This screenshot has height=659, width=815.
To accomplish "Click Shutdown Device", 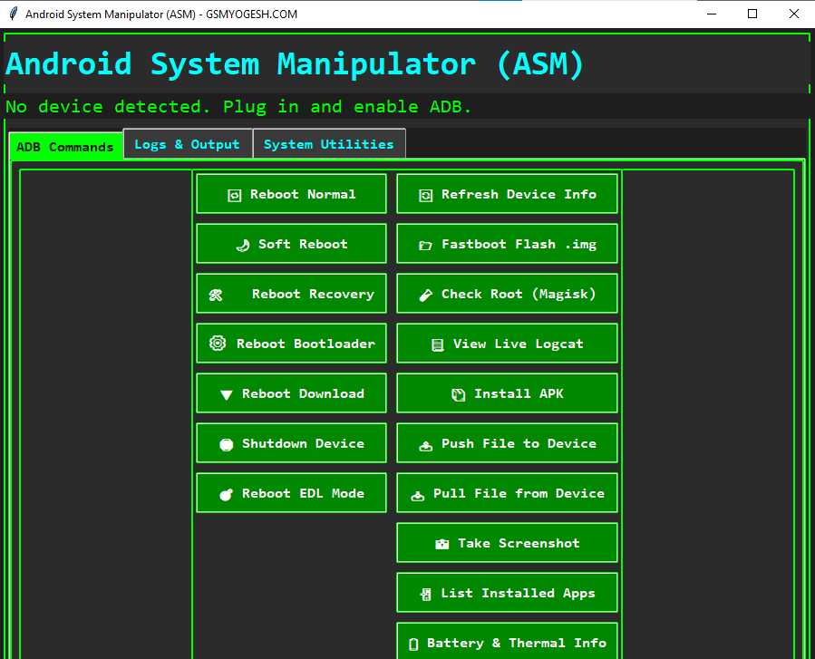I will pyautogui.click(x=290, y=442).
